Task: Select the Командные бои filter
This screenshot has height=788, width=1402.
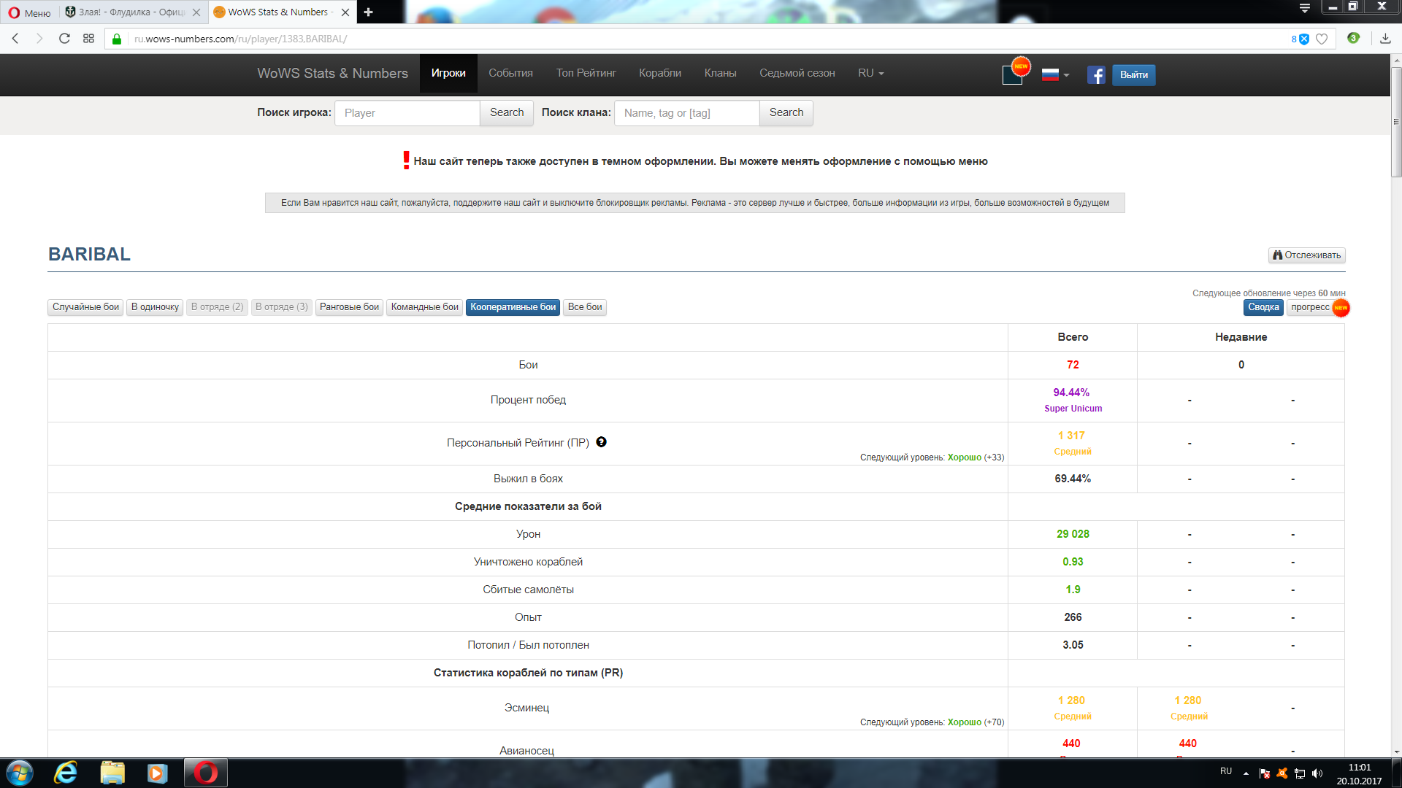Action: pos(424,307)
